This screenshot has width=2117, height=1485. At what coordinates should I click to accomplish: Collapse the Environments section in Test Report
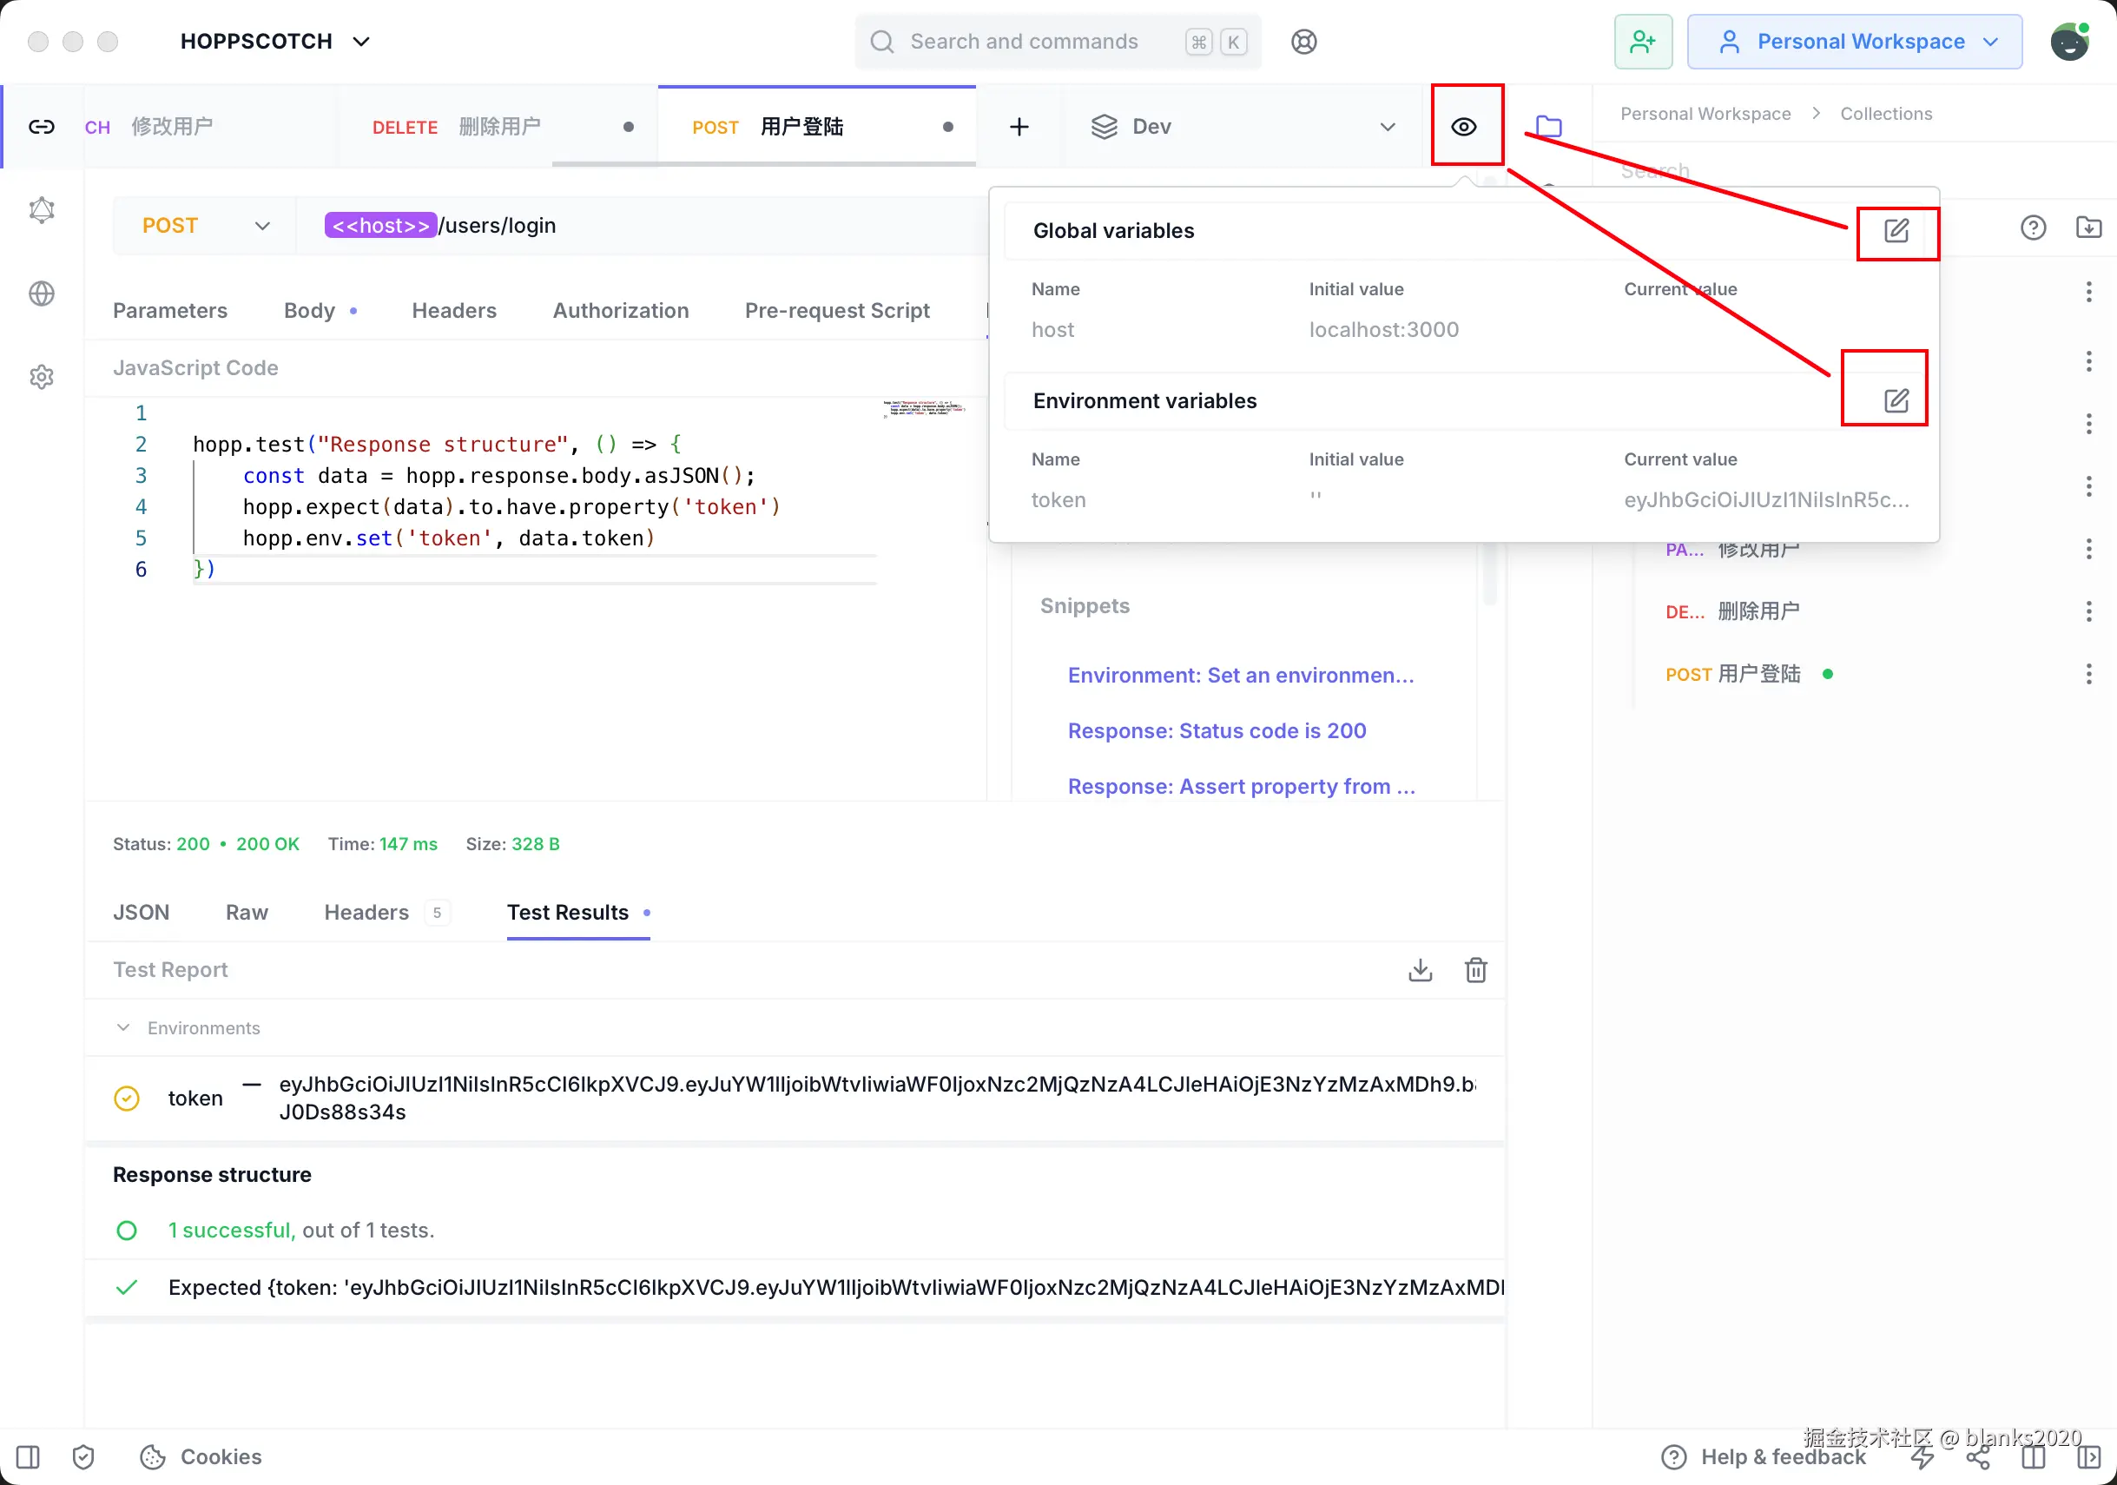coord(123,1027)
